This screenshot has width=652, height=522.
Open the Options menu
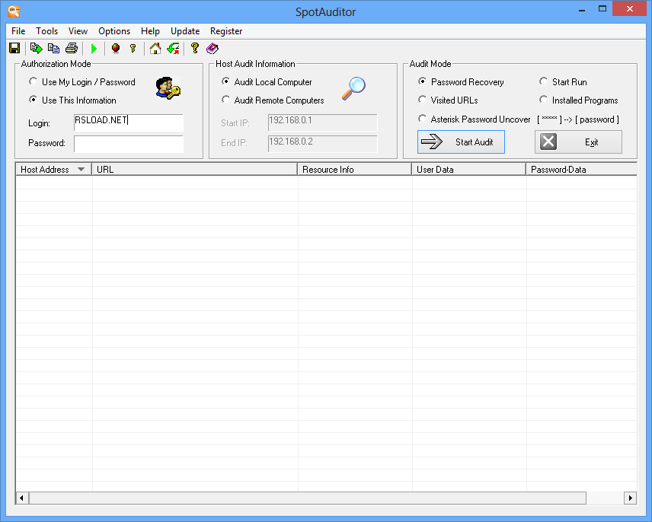[x=114, y=31]
